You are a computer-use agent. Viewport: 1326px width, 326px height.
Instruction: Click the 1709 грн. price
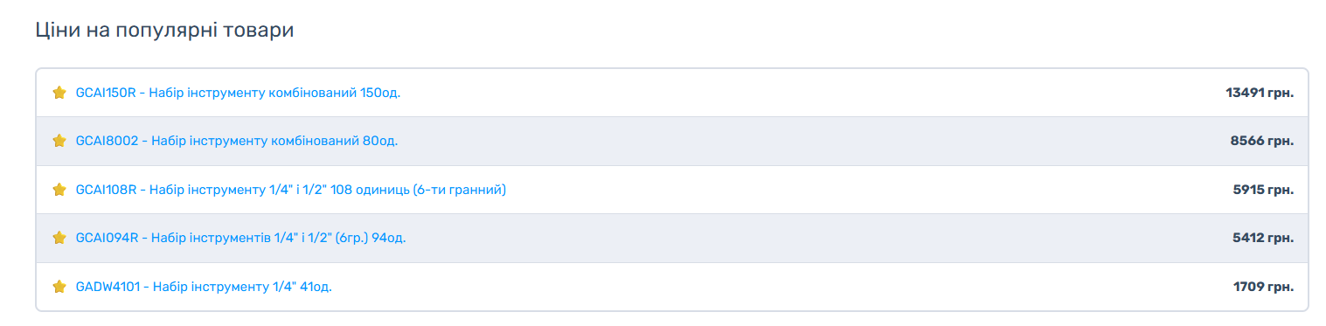(x=1264, y=287)
